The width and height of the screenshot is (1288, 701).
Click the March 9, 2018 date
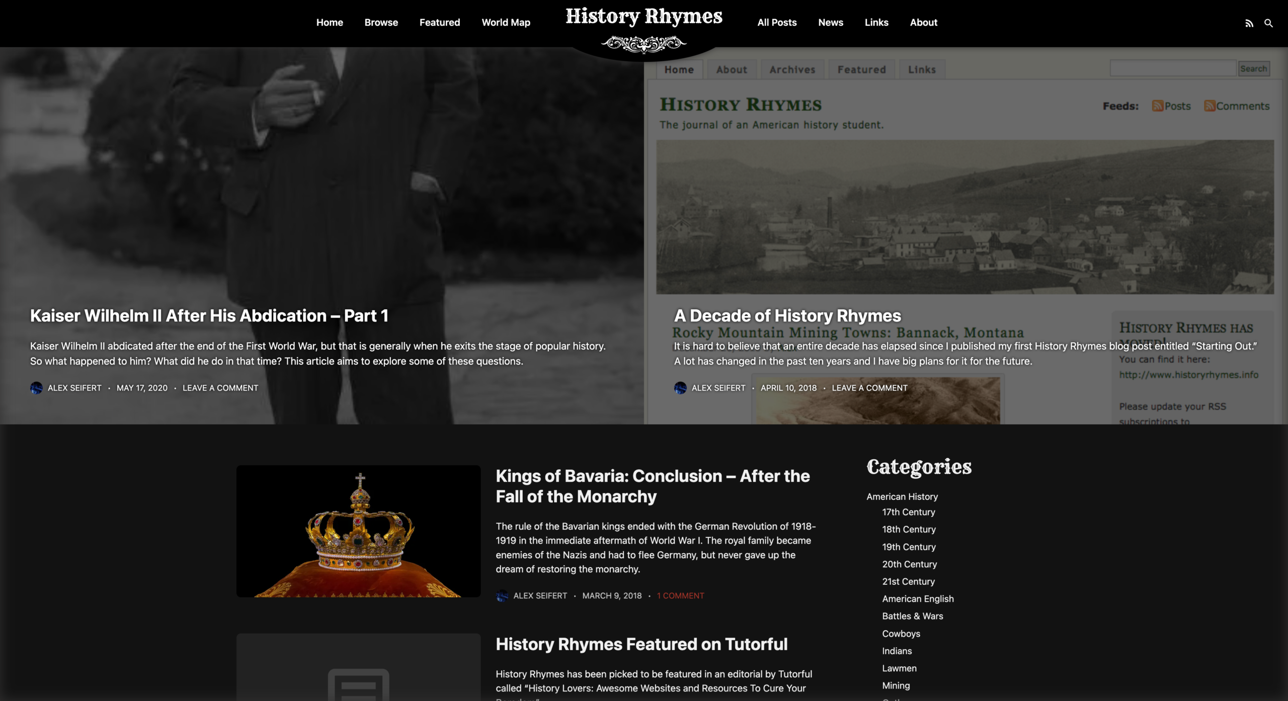(612, 596)
